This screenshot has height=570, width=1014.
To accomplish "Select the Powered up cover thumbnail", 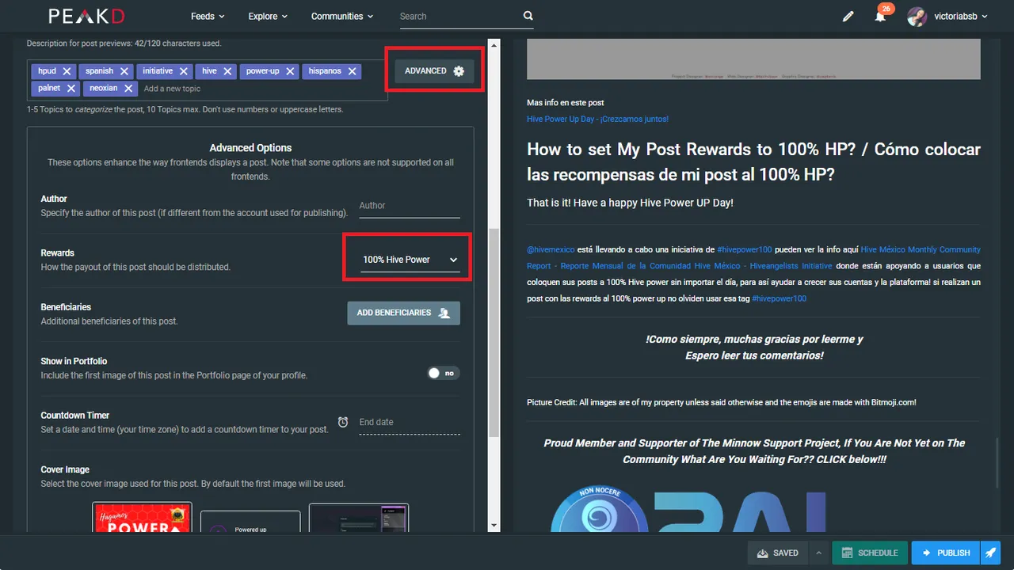I will point(250,521).
